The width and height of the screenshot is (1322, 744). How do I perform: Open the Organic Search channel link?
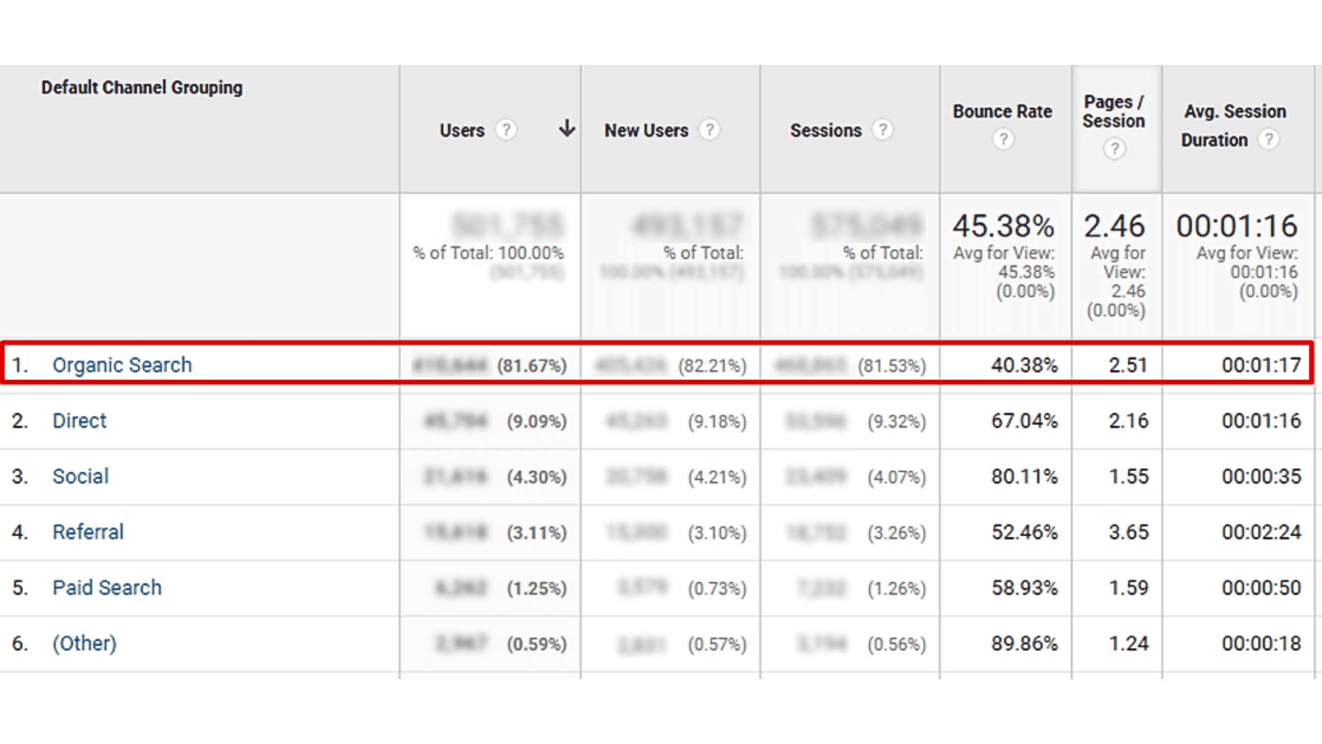tap(122, 365)
